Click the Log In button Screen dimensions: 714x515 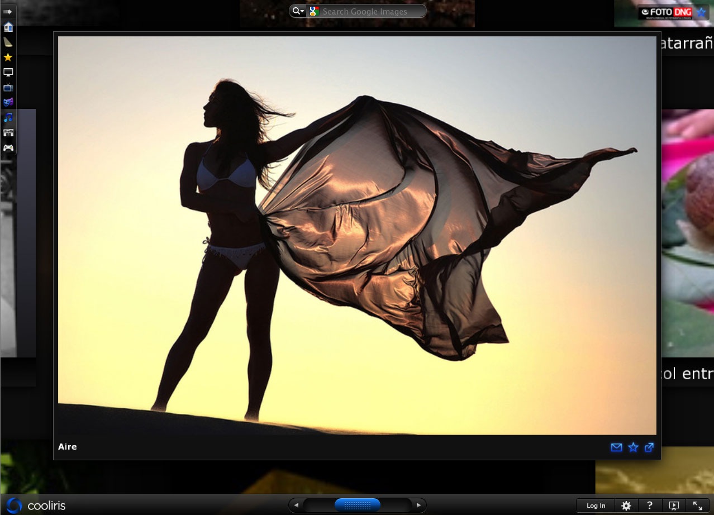tap(596, 506)
